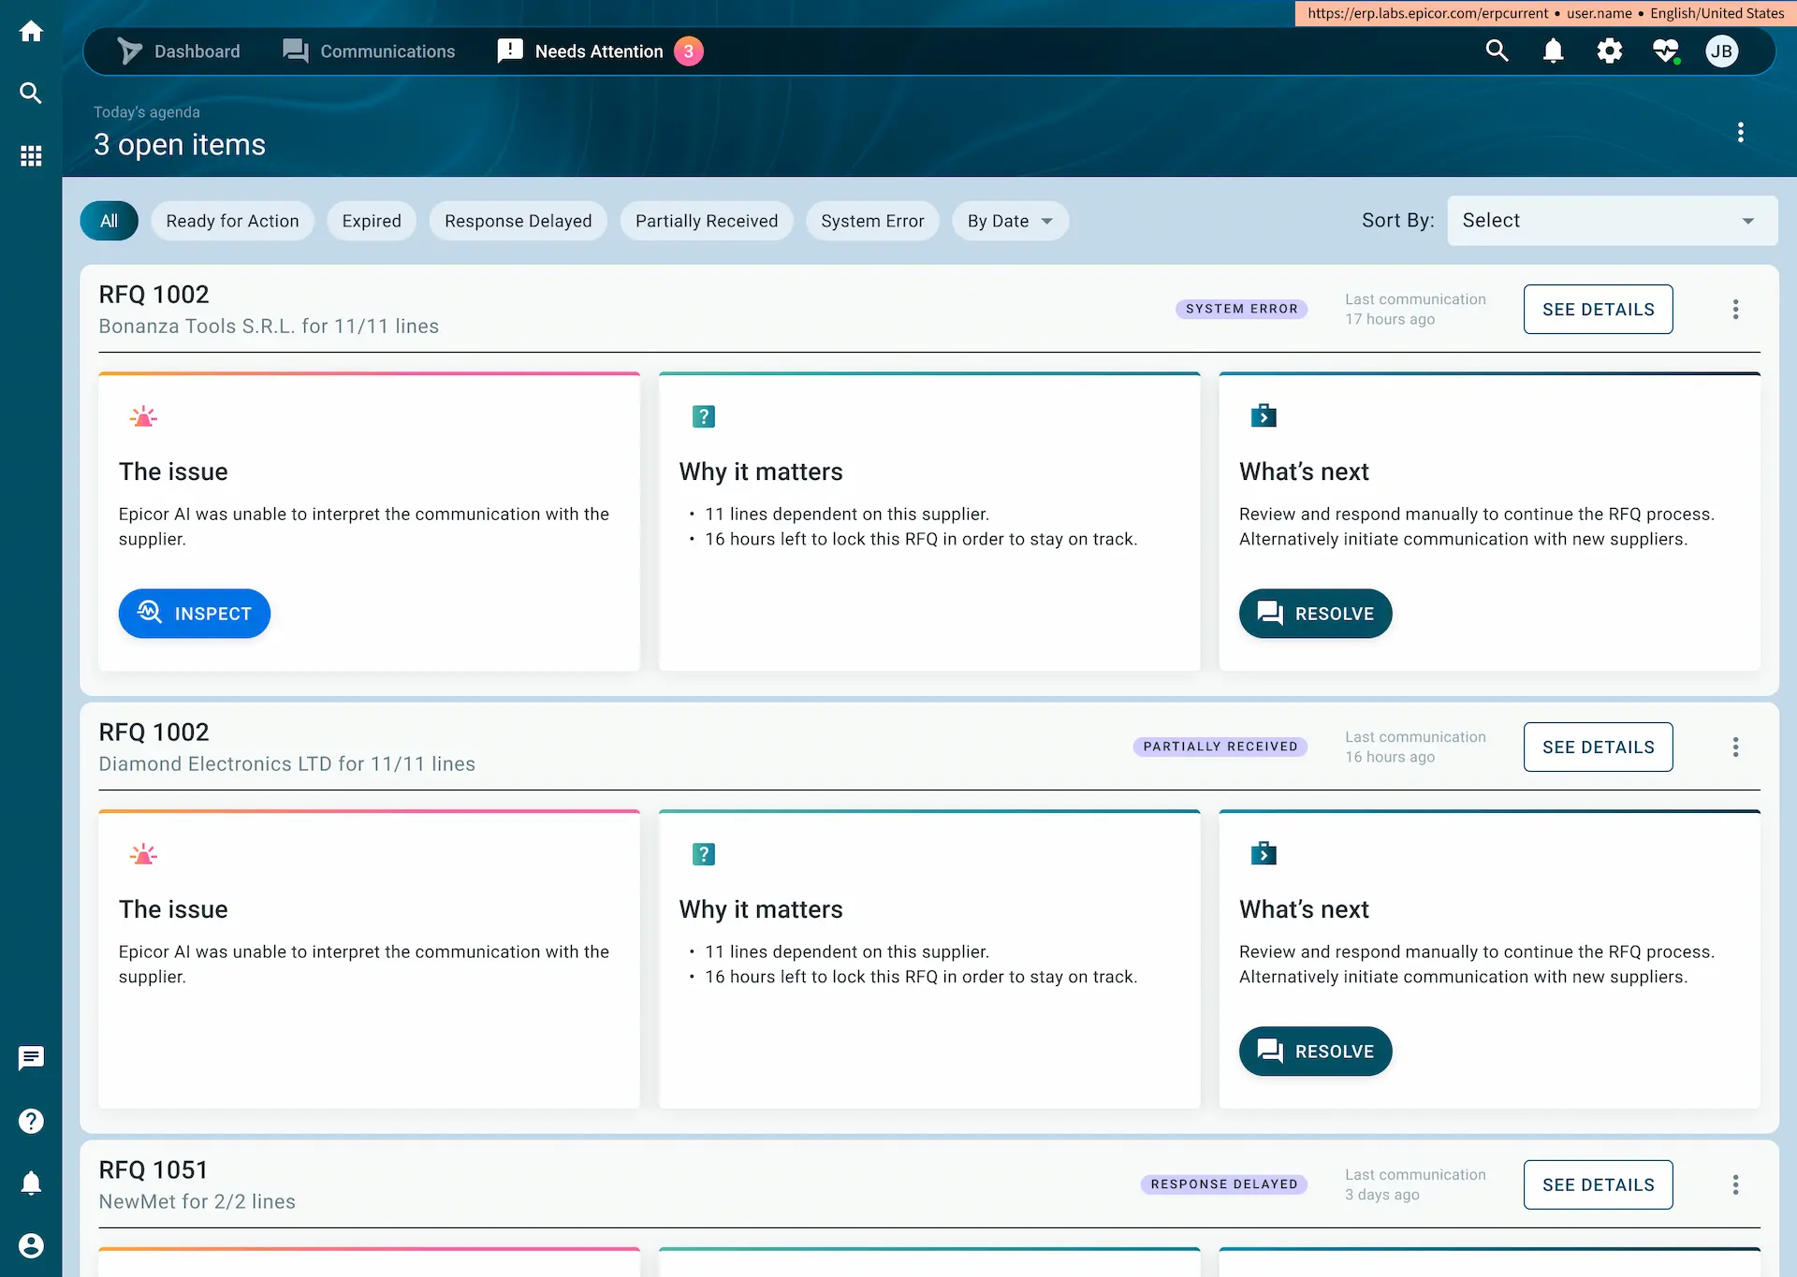
Task: Check system health via the heartbeat icon
Action: (1667, 51)
